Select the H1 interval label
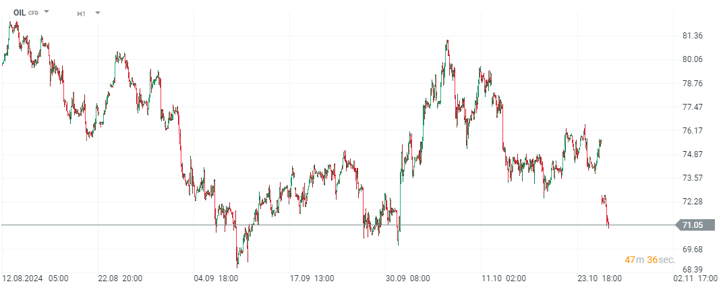The width and height of the screenshot is (723, 290). 81,13
